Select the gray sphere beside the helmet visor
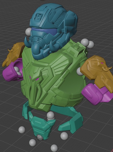113x152 pixels. tap(28, 32)
